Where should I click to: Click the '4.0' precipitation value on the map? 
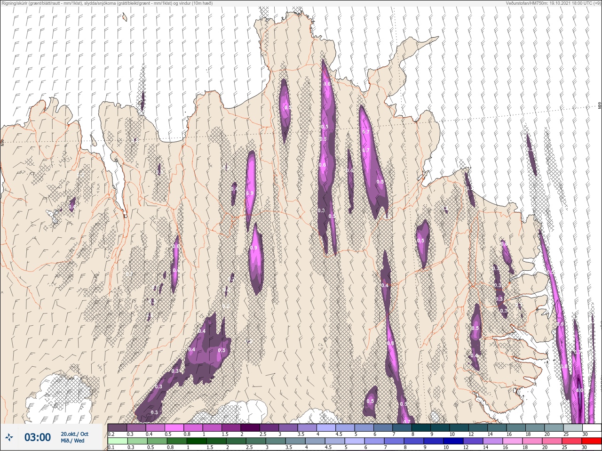click(x=579, y=390)
